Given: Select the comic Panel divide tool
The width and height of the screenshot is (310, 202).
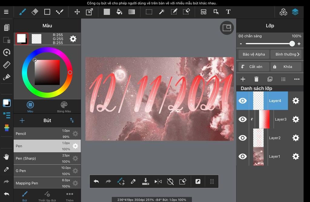Looking at the screenshot, I should (x=203, y=12).
